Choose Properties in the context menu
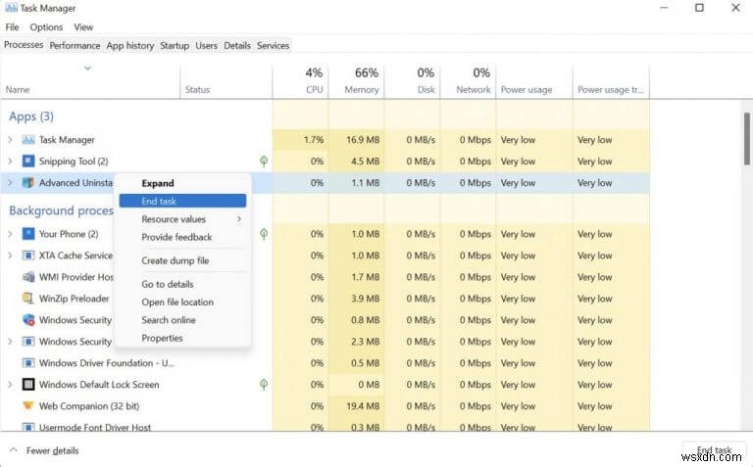753x467 pixels. 182,338
